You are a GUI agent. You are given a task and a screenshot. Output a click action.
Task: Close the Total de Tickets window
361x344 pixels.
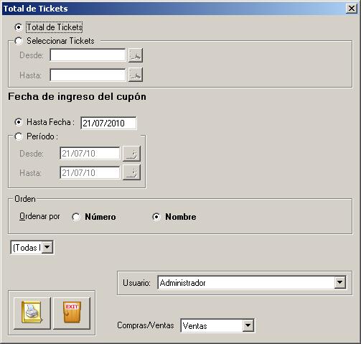coord(352,9)
